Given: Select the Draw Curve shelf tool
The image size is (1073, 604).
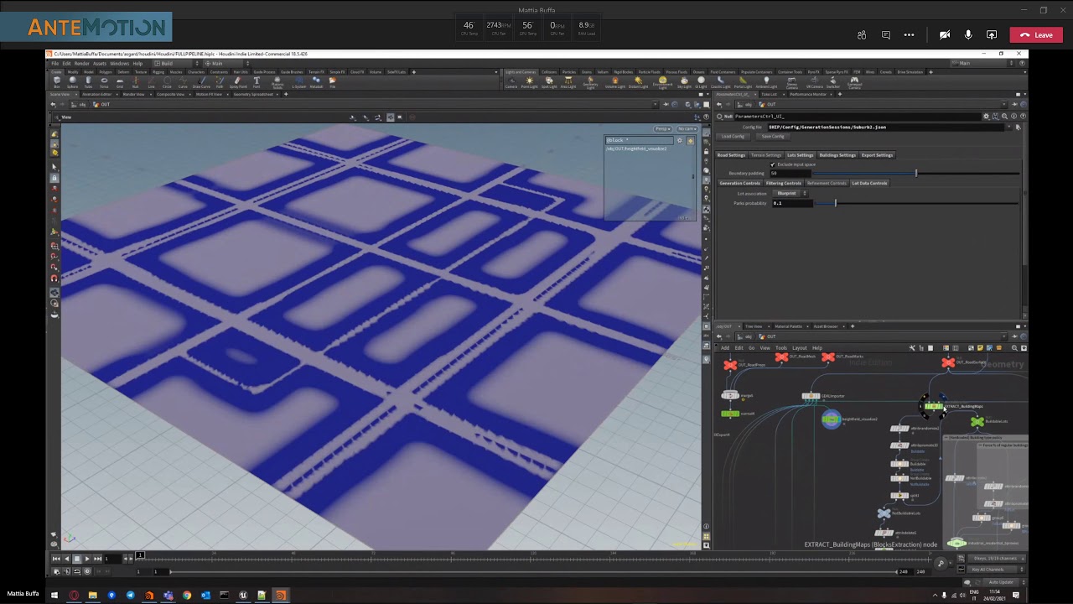Looking at the screenshot, I should point(201,82).
